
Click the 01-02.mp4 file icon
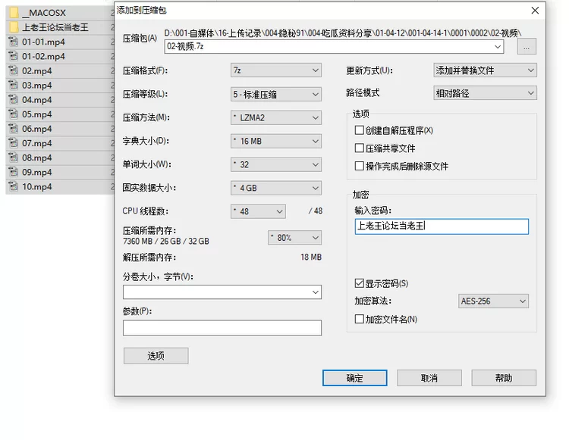(14, 56)
